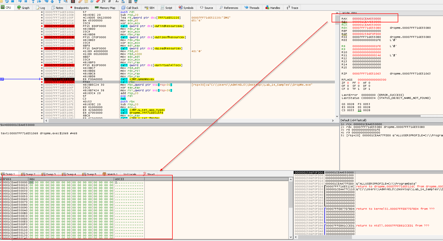Screen dimensions: 443x241
Task: Toggle breakpoint dot at address 00007FF716E51016
Action: point(42,20)
